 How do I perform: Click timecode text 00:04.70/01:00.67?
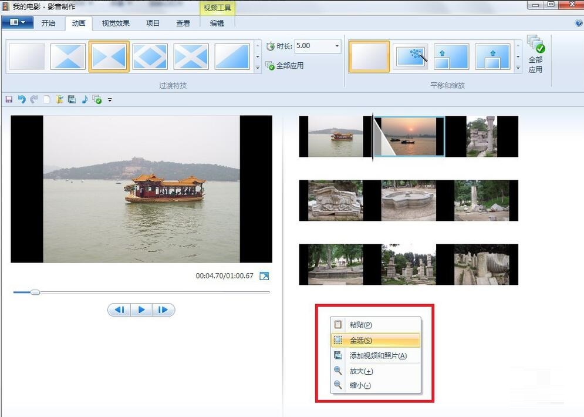225,276
